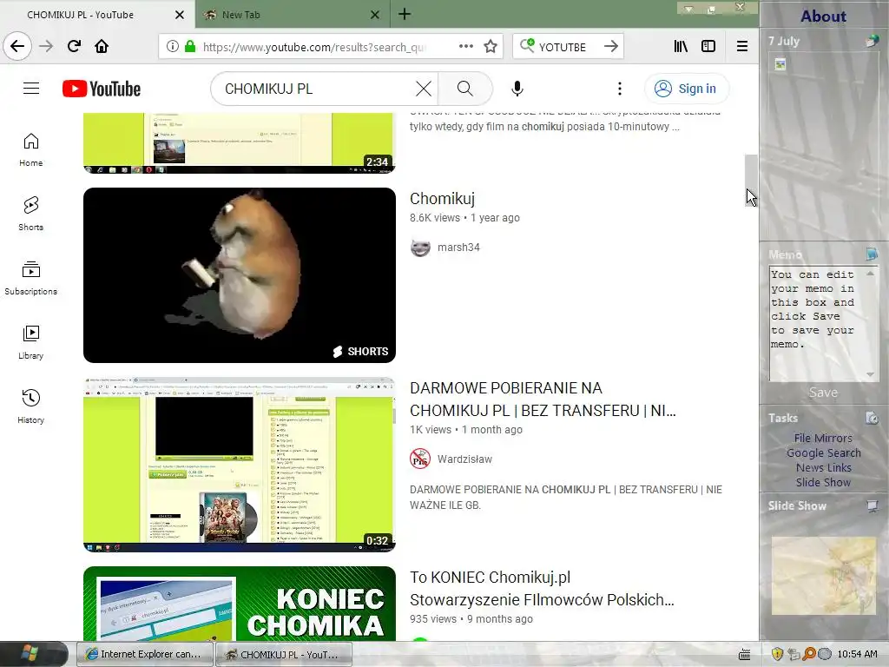Open the Chomikuj video title
This screenshot has width=889, height=667.
coord(442,199)
